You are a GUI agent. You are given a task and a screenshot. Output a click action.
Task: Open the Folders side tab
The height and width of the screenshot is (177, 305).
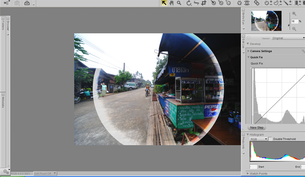(x=3, y=25)
